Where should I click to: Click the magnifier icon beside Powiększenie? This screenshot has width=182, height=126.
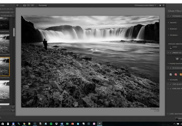click(x=135, y=6)
